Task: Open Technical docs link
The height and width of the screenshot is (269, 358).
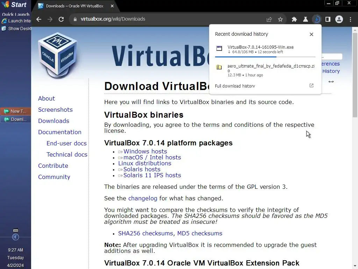Action: point(67,154)
